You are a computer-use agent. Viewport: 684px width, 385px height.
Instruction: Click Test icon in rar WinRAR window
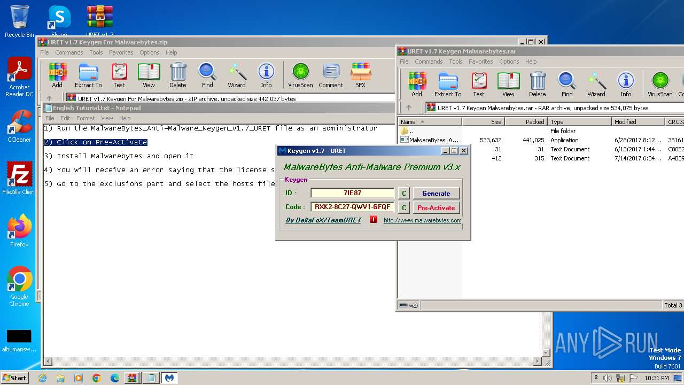tap(479, 84)
